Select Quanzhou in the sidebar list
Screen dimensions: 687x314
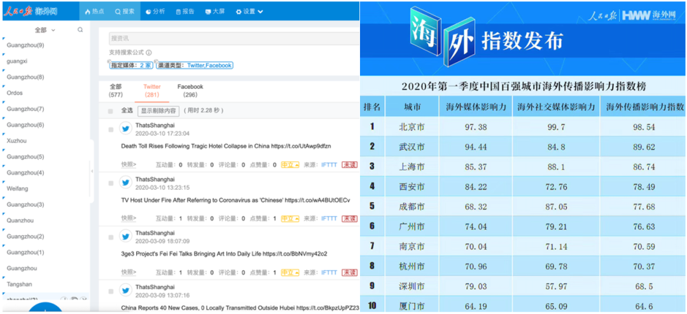(x=20, y=221)
